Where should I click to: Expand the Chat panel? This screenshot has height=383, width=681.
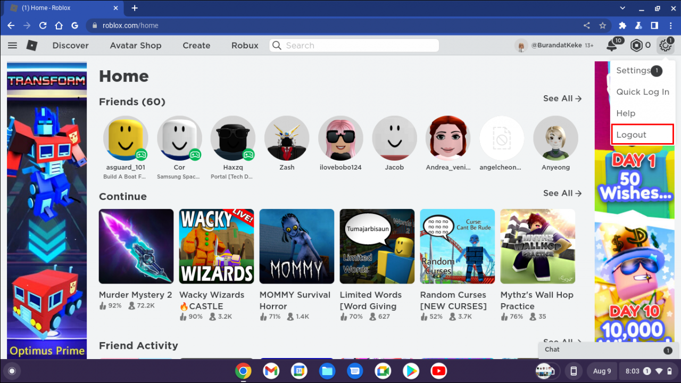pyautogui.click(x=607, y=349)
